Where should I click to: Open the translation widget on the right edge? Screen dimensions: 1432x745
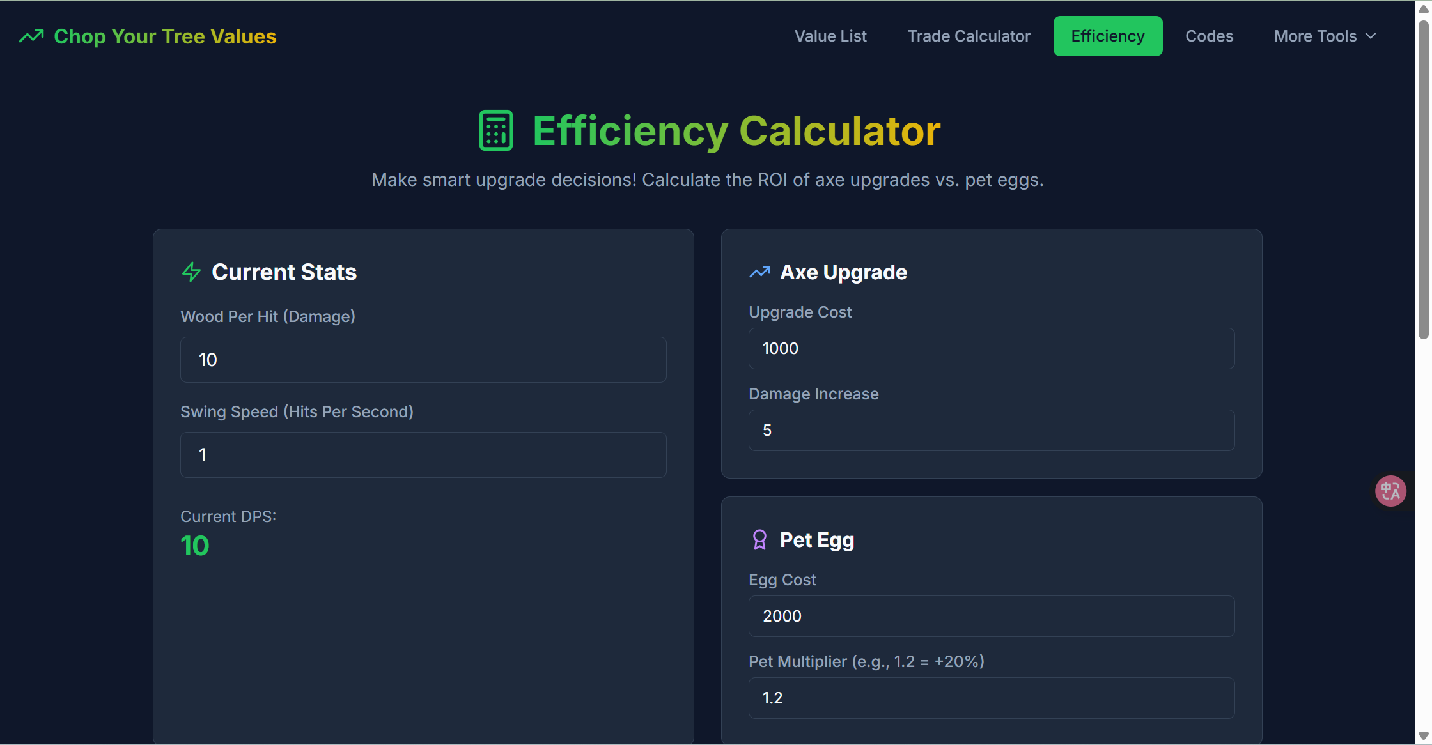pos(1390,491)
